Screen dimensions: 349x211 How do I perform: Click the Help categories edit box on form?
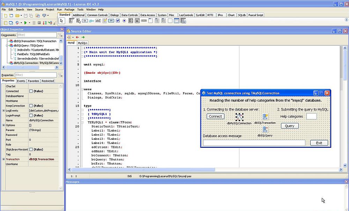(311, 116)
